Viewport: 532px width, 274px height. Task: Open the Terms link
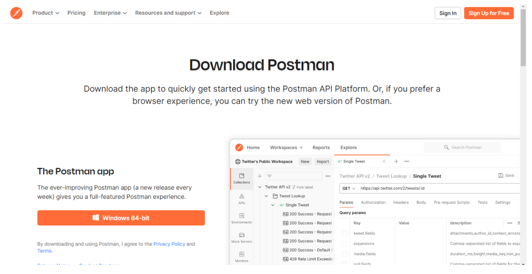coord(45,251)
